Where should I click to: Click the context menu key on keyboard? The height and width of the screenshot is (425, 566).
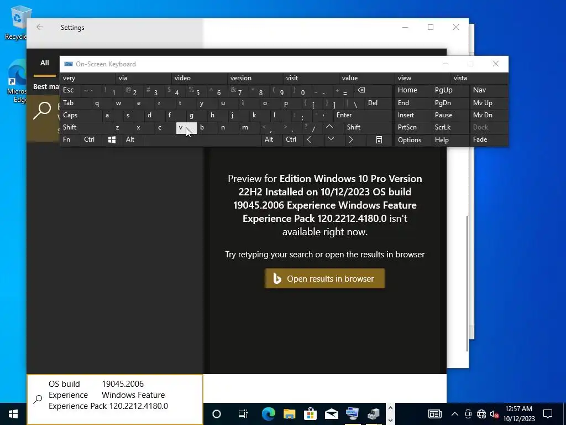(x=379, y=140)
